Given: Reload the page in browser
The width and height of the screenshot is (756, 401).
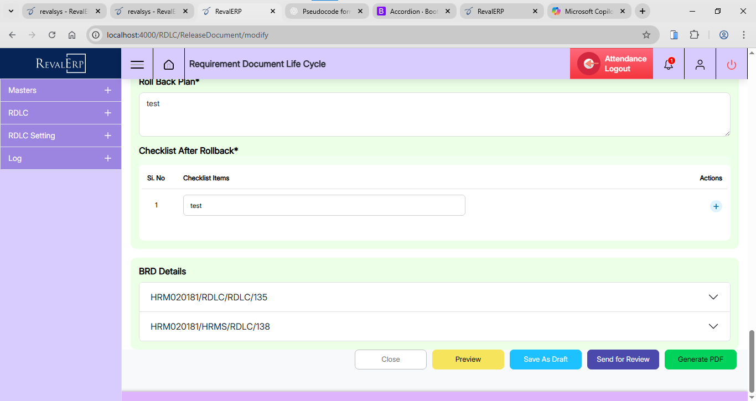Looking at the screenshot, I should click(x=52, y=35).
